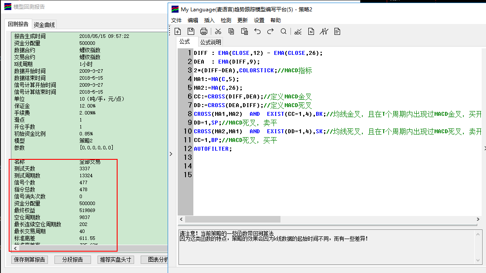Click the Print icon in toolbar
Viewport: 486px width, 273px height.
[203, 31]
